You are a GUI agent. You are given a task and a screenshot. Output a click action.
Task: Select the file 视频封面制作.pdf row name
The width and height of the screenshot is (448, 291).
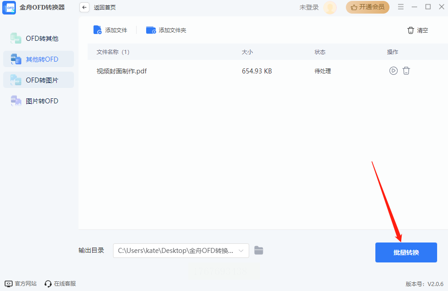pos(122,71)
